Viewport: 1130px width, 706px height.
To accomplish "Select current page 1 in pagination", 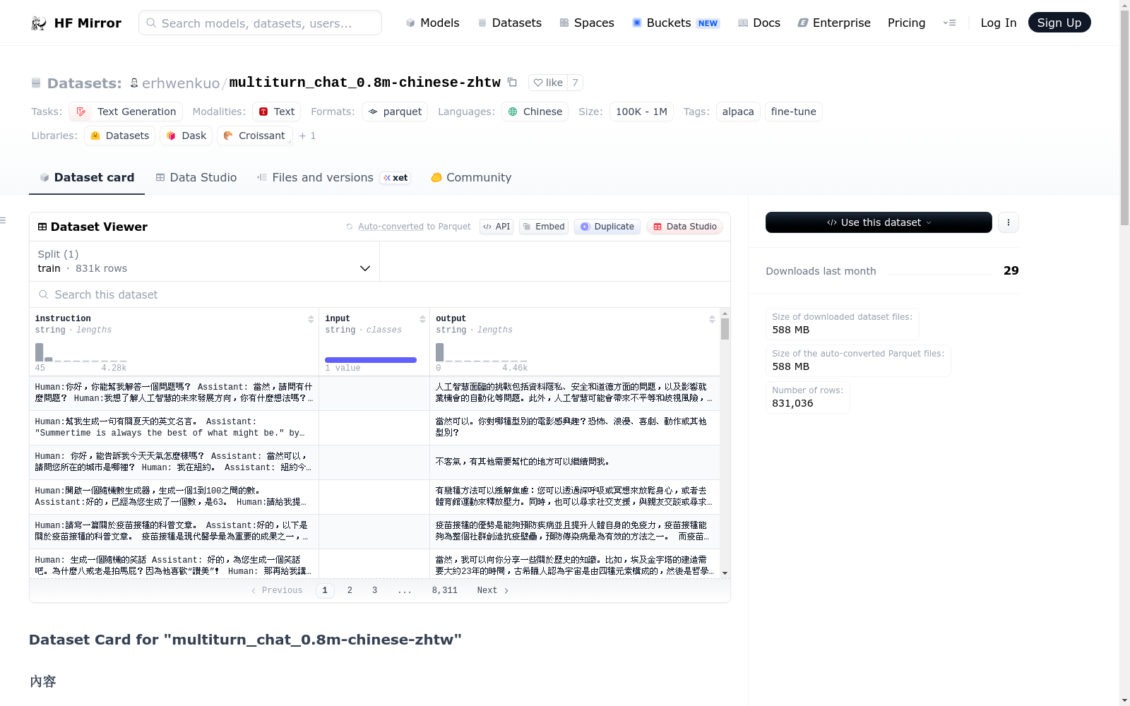I will (x=325, y=590).
